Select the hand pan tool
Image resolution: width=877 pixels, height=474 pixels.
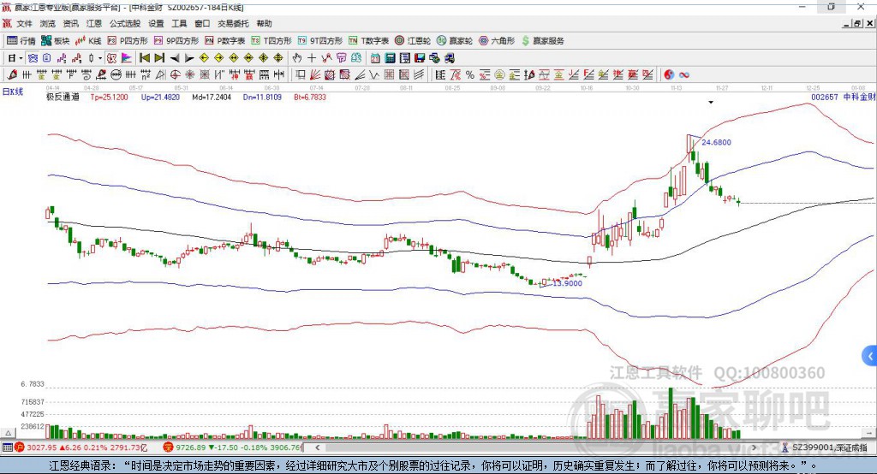click(x=297, y=57)
